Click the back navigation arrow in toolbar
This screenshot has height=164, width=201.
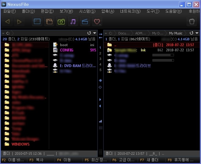pos(8,22)
